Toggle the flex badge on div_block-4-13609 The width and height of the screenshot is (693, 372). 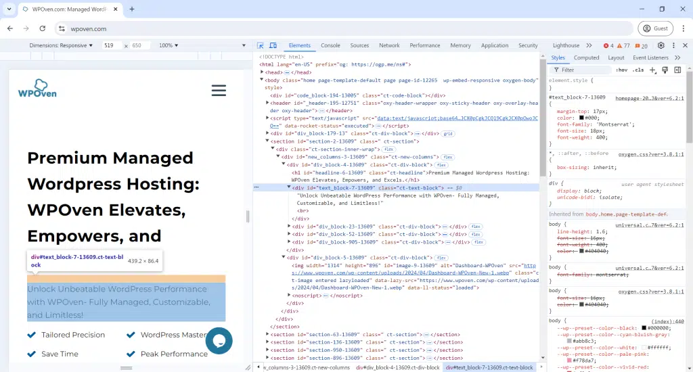[x=441, y=164]
